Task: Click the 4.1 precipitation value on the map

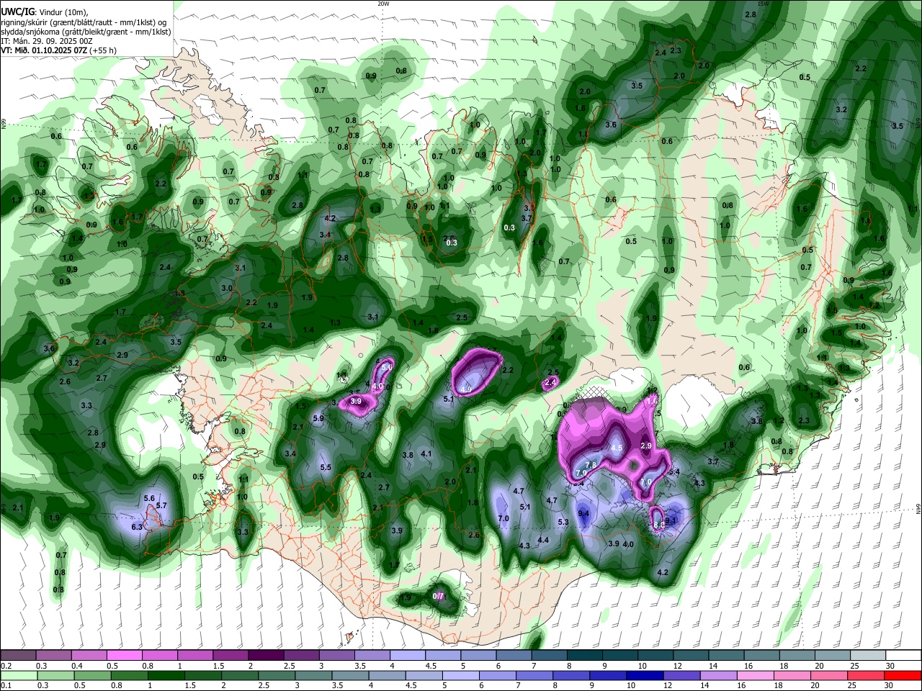Action: [426, 453]
